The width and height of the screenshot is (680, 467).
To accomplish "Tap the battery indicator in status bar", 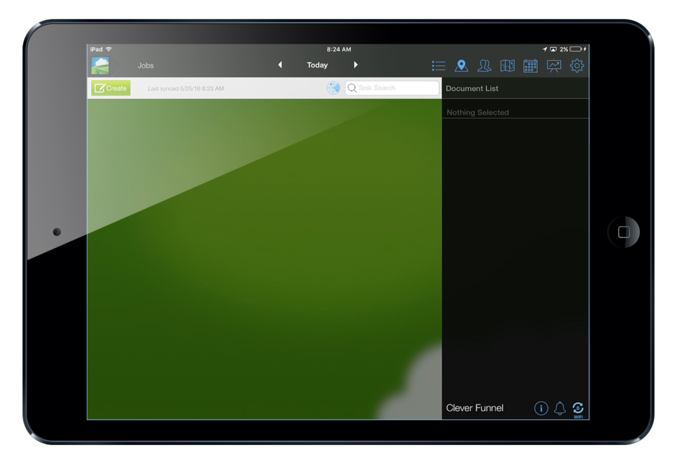I will coord(577,49).
